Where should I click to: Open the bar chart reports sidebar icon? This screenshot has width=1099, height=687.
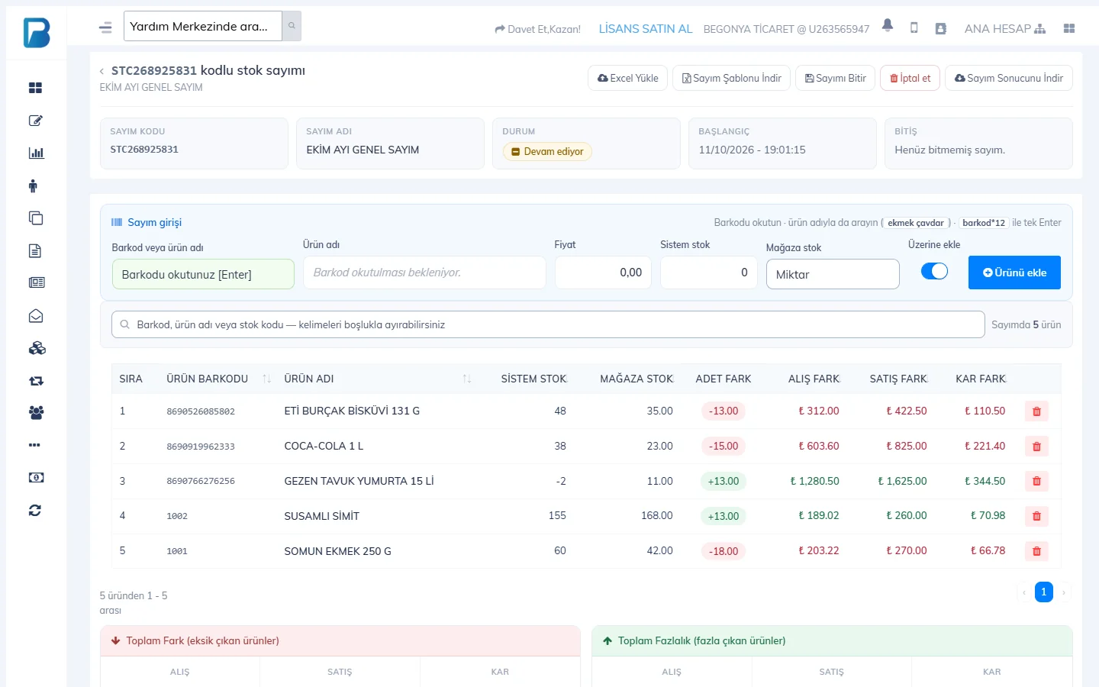pos(36,153)
